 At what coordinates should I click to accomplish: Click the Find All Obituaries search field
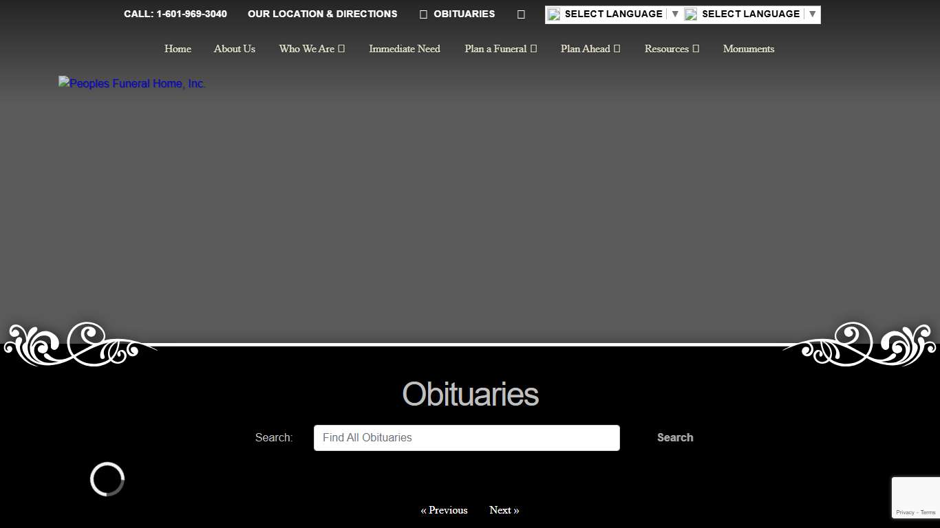[467, 437]
